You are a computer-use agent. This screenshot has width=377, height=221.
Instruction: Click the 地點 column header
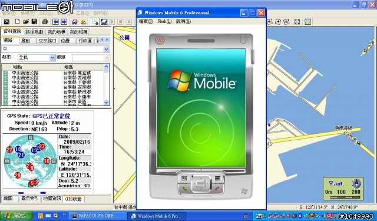pyautogui.click(x=35, y=67)
